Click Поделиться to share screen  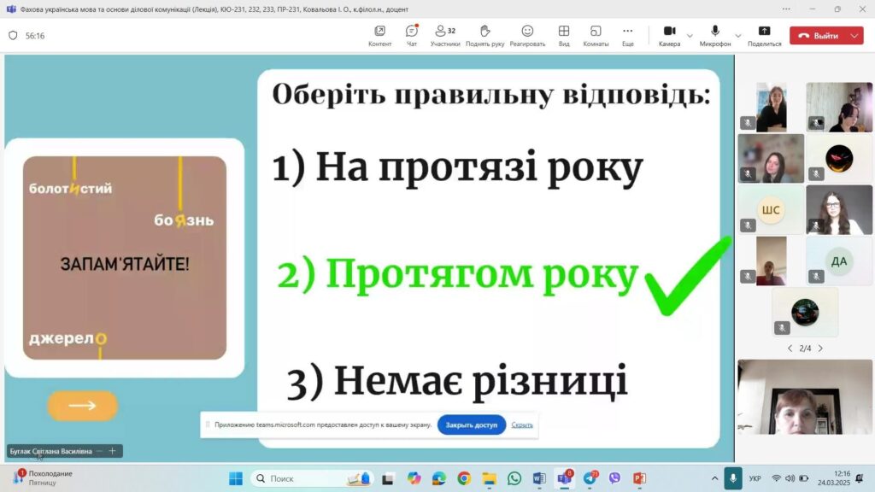764,35
